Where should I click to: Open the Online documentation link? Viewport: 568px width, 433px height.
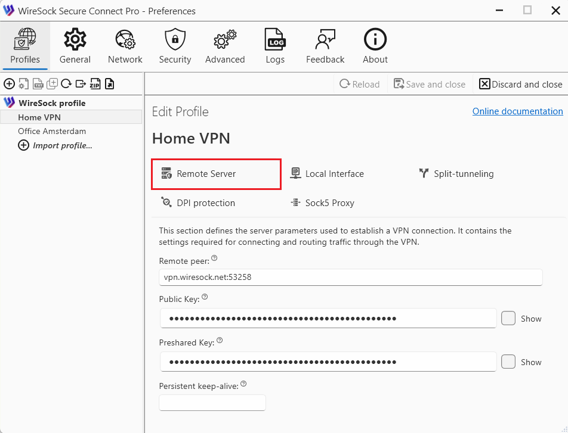coord(517,111)
